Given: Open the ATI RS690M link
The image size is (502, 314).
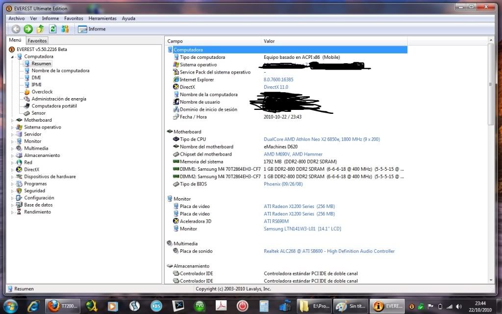Looking at the screenshot, I should pos(276,221).
